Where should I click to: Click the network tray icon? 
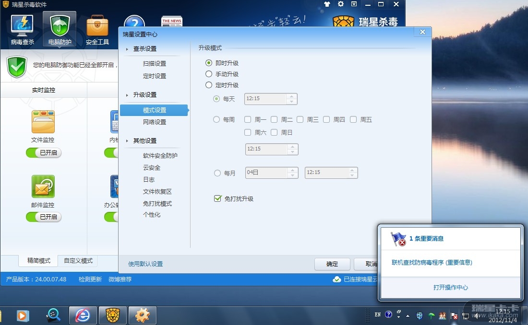pyautogui.click(x=466, y=315)
